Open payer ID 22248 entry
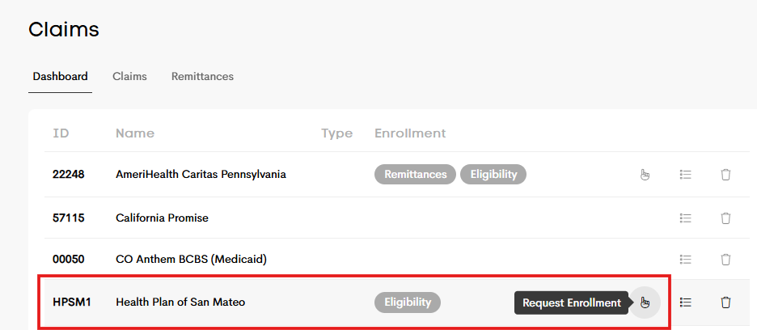757x330 pixels. tap(68, 175)
